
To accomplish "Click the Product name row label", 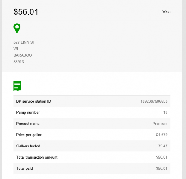I will (x=28, y=124).
